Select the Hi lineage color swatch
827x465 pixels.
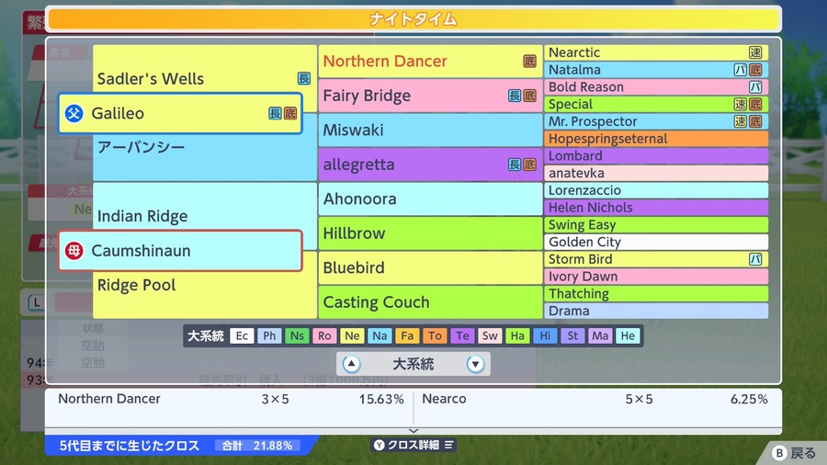[x=545, y=335]
